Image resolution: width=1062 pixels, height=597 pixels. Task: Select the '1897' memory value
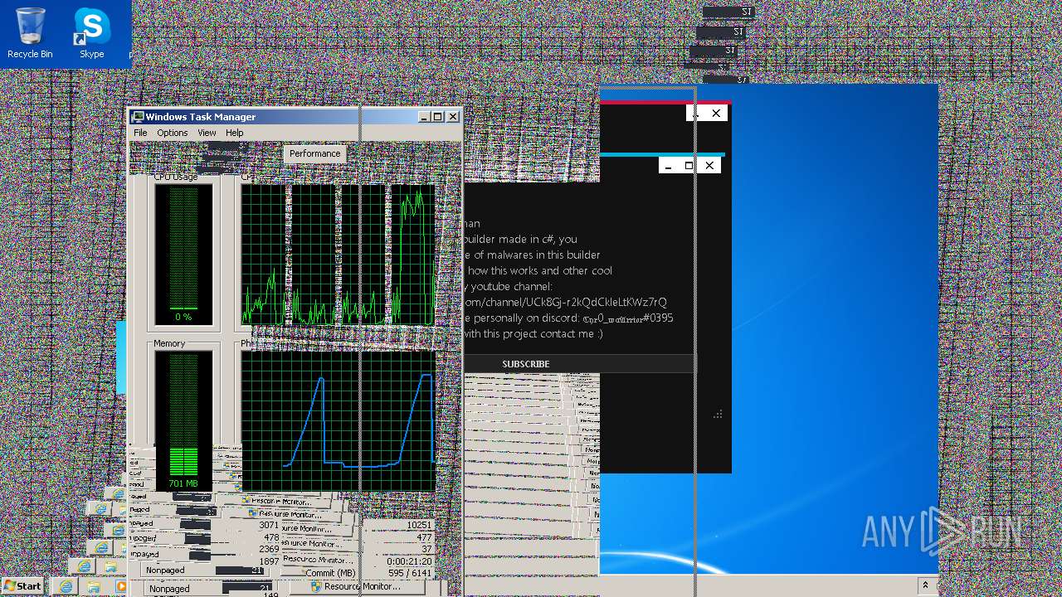coord(269,561)
